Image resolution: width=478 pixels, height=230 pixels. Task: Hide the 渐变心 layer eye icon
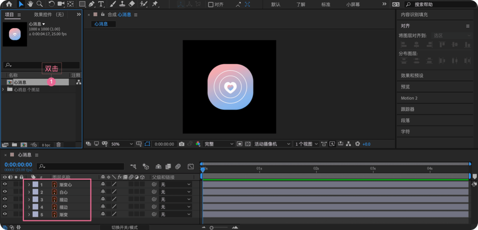[5, 184]
